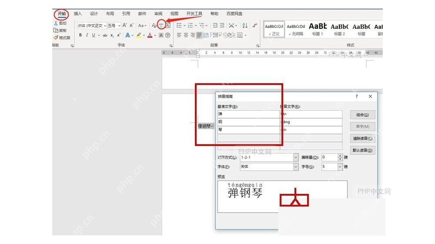Viewport: 435px width, 244px height.
Task: Align text left
Action: point(179,35)
